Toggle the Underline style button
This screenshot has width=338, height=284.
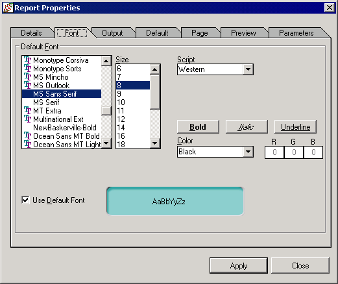295,127
